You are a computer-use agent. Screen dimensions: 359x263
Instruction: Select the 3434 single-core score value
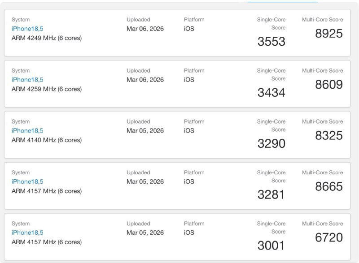(x=271, y=93)
